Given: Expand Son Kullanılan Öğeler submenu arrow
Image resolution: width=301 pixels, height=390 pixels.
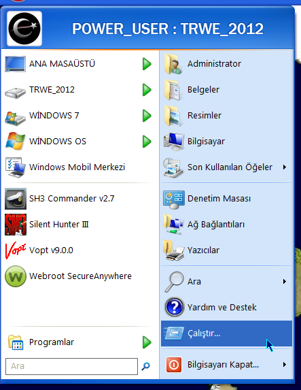Looking at the screenshot, I should (x=285, y=167).
